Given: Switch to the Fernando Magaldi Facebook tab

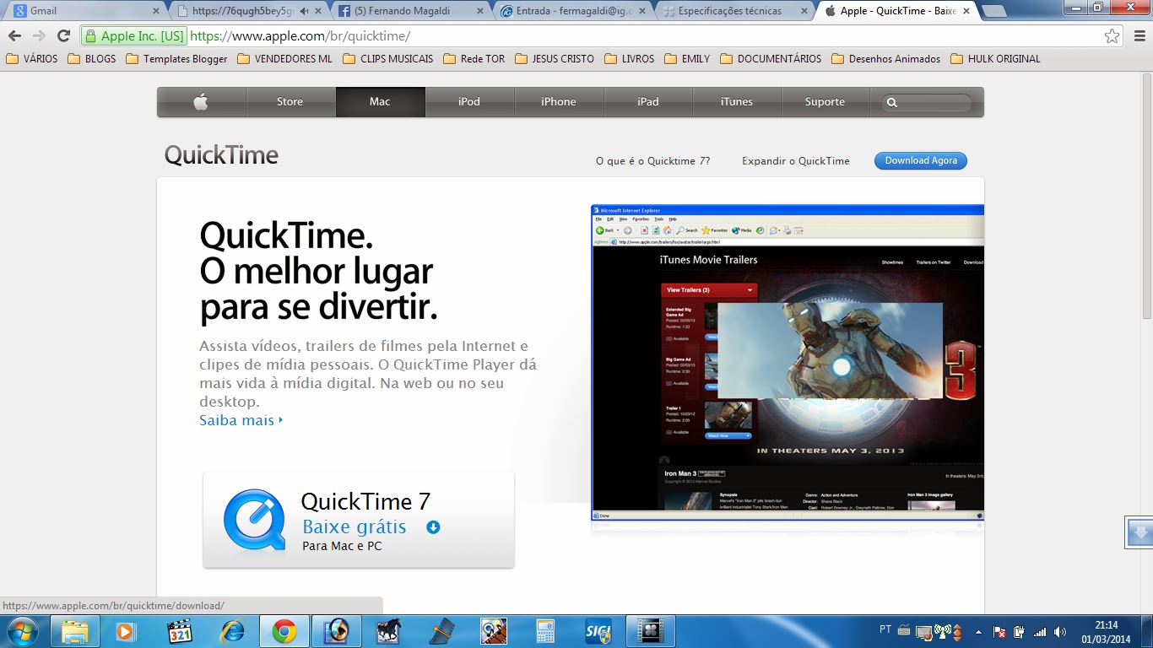Looking at the screenshot, I should (x=410, y=11).
